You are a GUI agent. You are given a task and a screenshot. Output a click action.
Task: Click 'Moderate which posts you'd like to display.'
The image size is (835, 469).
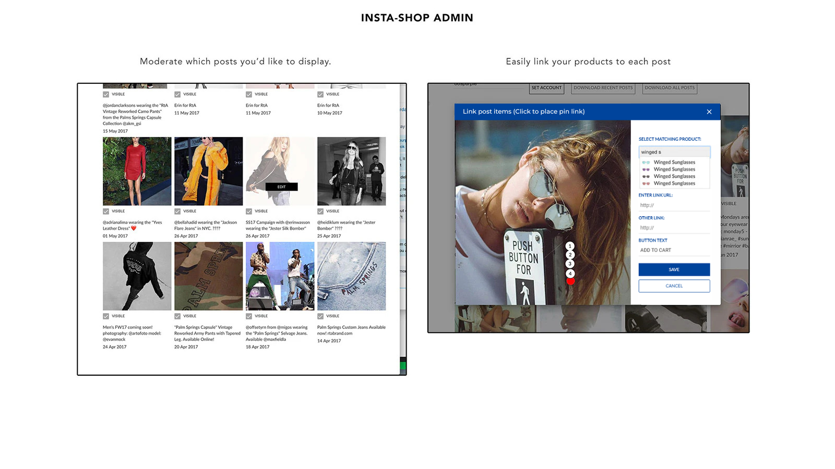click(x=235, y=61)
